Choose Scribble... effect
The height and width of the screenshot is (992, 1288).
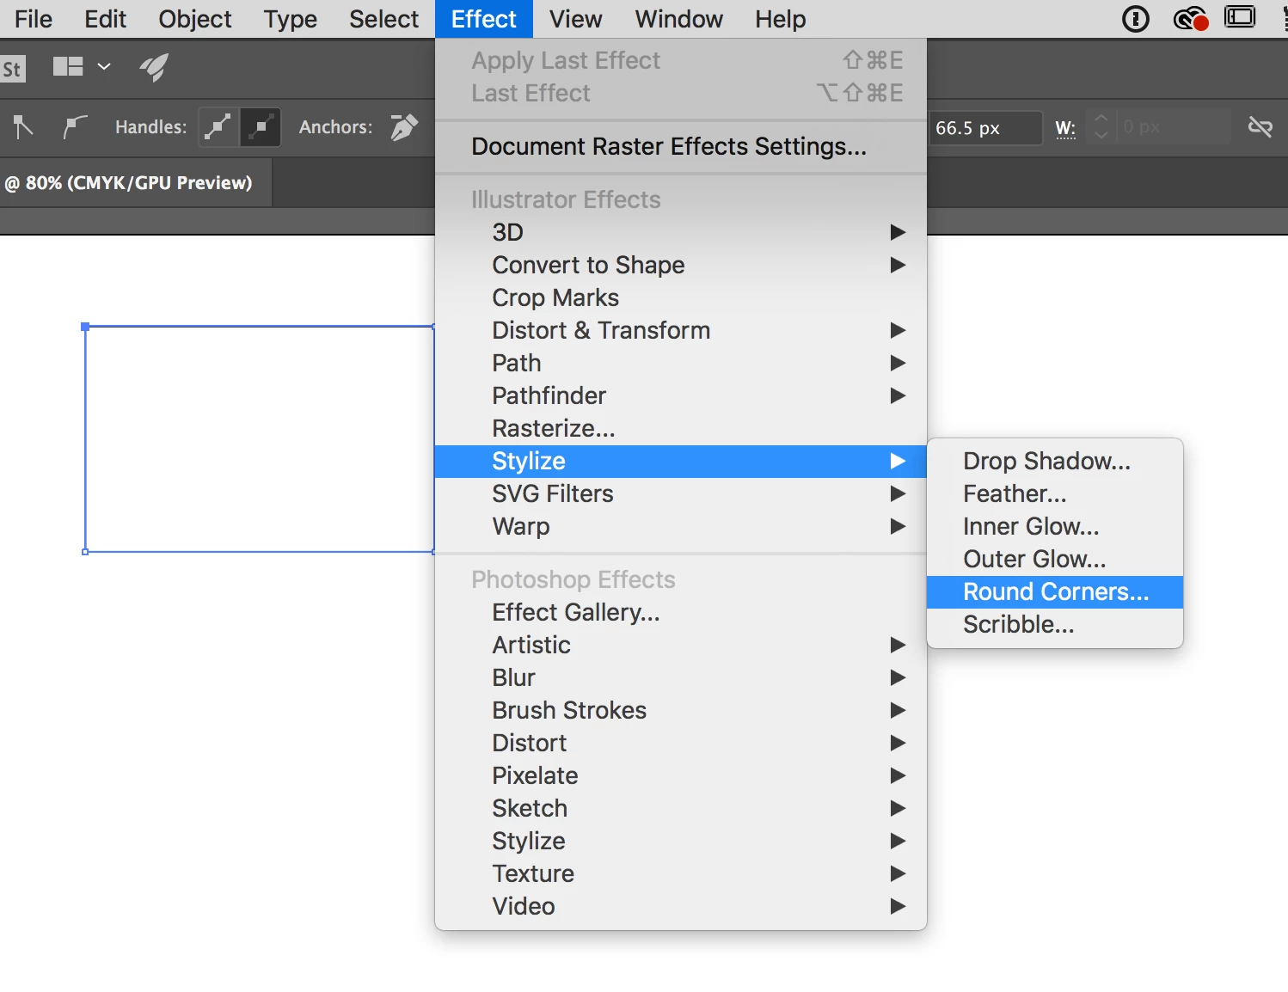click(x=1055, y=625)
